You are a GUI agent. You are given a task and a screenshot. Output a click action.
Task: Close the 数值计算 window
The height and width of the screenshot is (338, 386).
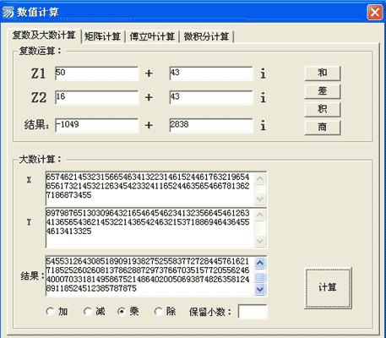click(374, 12)
